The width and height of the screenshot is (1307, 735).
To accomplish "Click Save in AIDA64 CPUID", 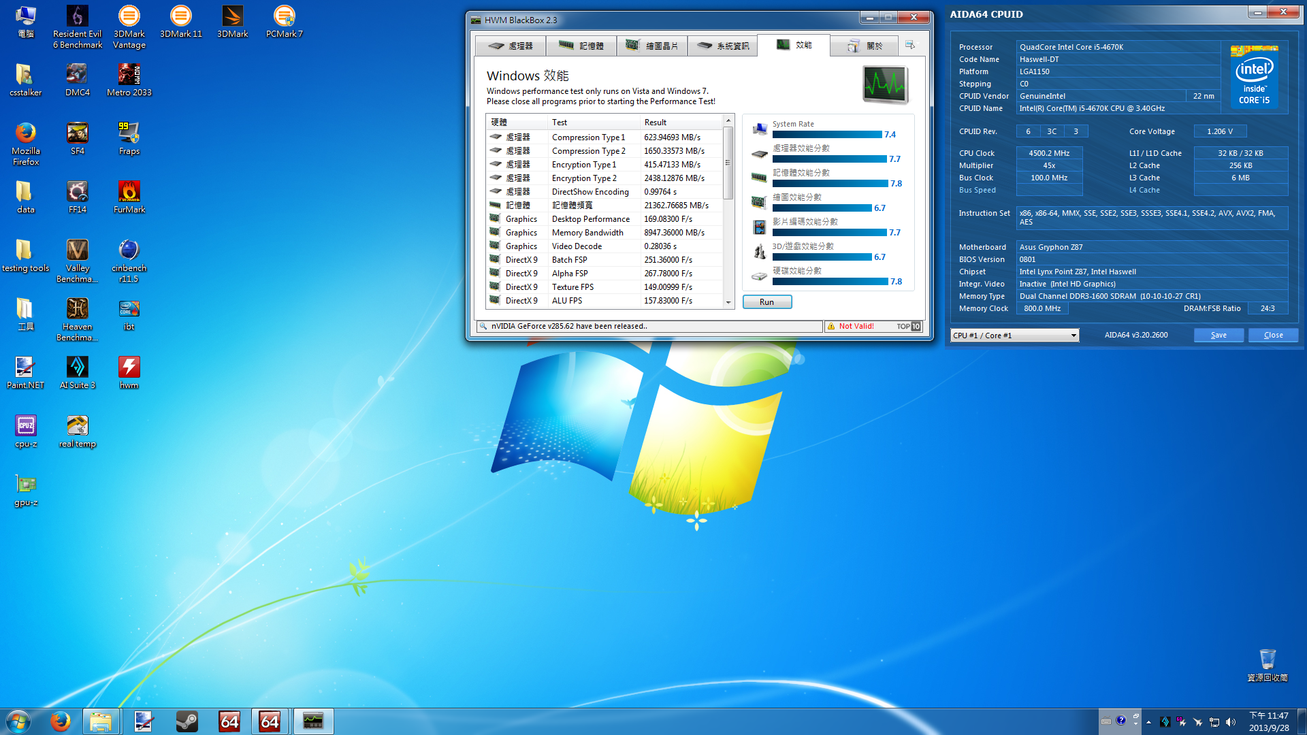I will 1219,336.
